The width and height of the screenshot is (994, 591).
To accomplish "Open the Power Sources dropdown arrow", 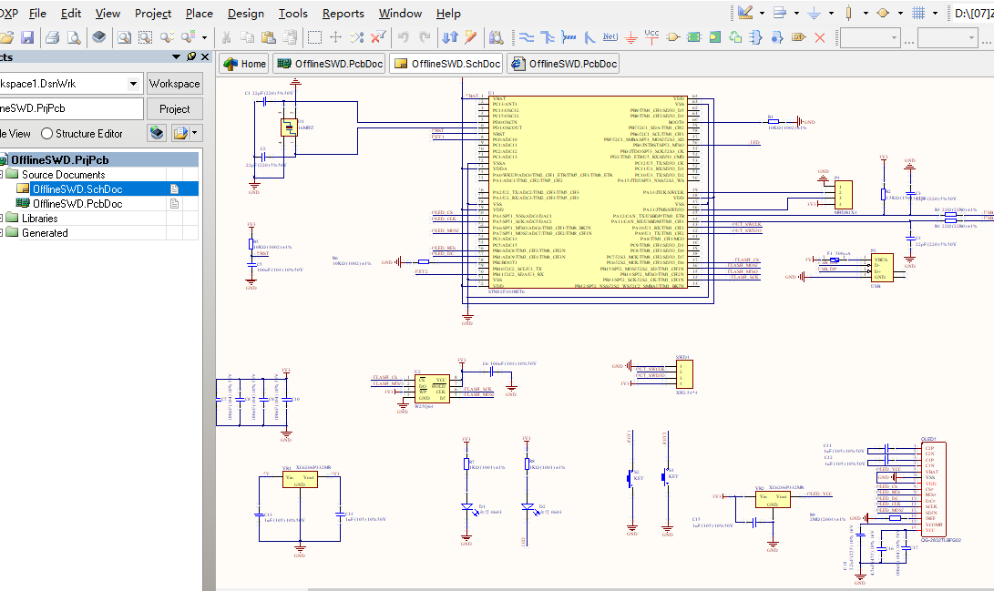I will point(831,13).
